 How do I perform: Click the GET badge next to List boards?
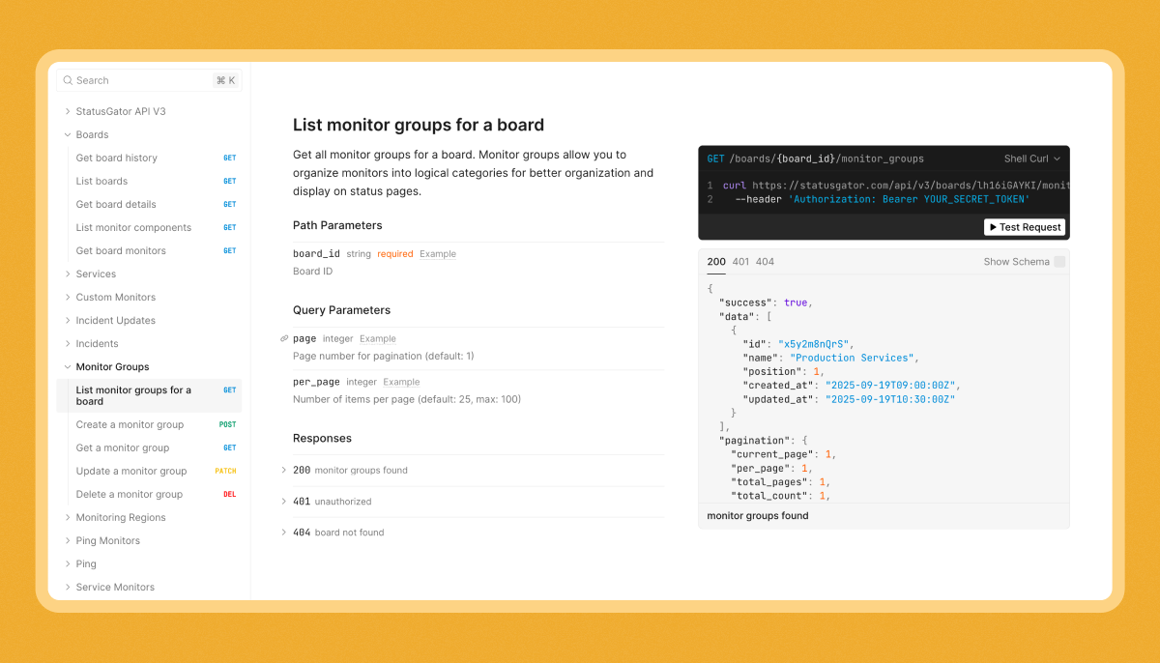coord(230,182)
